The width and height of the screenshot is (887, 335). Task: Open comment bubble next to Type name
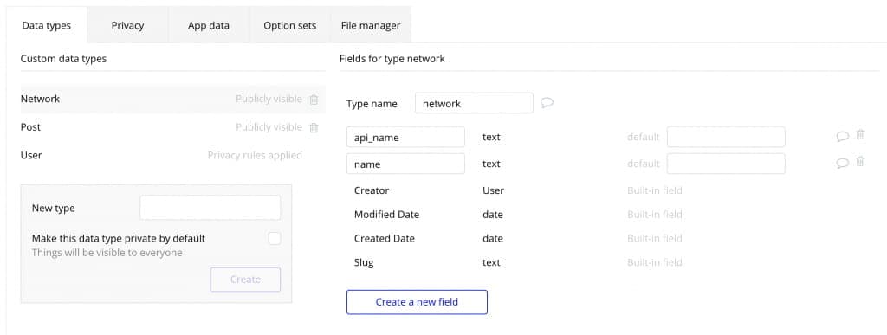547,103
